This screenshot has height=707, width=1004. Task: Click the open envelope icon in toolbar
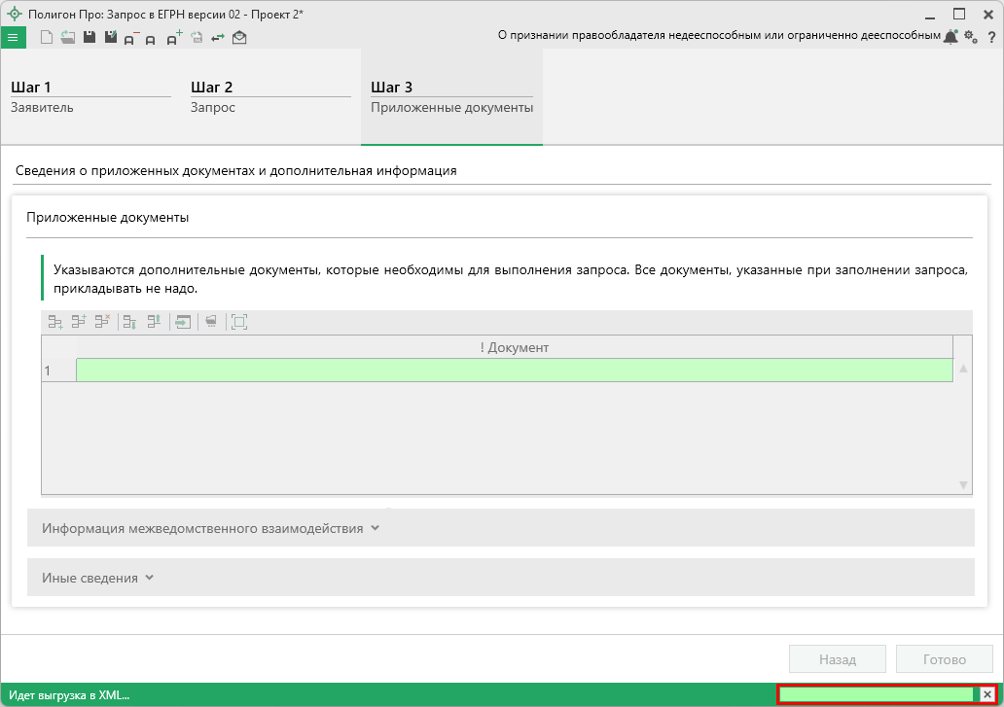coord(239,37)
